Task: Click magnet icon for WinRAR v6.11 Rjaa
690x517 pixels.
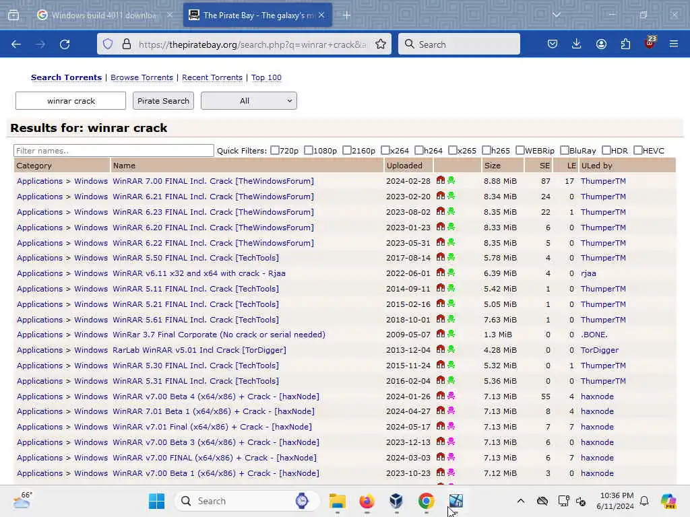Action: [x=441, y=273]
